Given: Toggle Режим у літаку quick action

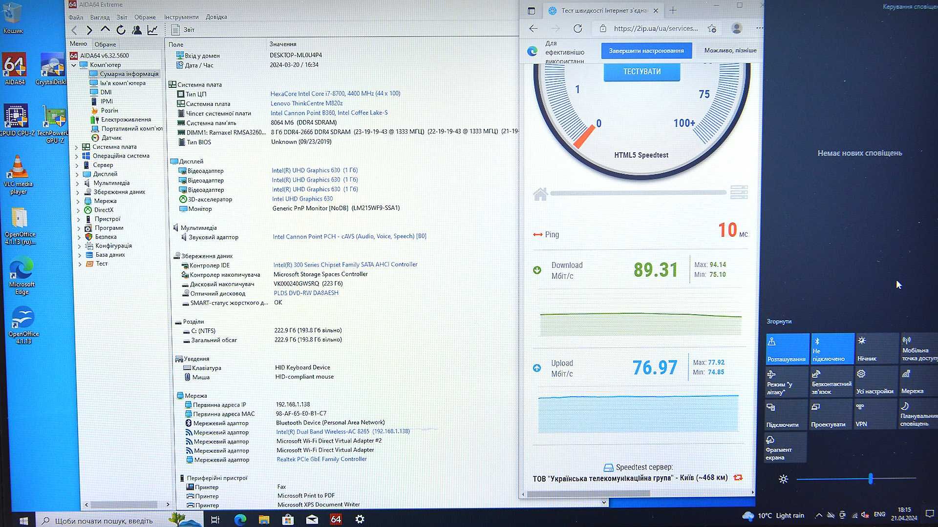Looking at the screenshot, I should click(786, 382).
